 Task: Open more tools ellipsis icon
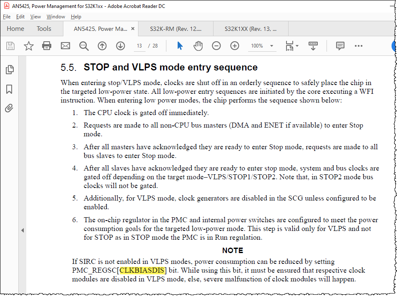pos(359,46)
